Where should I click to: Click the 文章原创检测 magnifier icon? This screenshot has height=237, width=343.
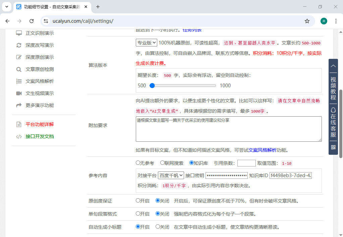coord(19,69)
